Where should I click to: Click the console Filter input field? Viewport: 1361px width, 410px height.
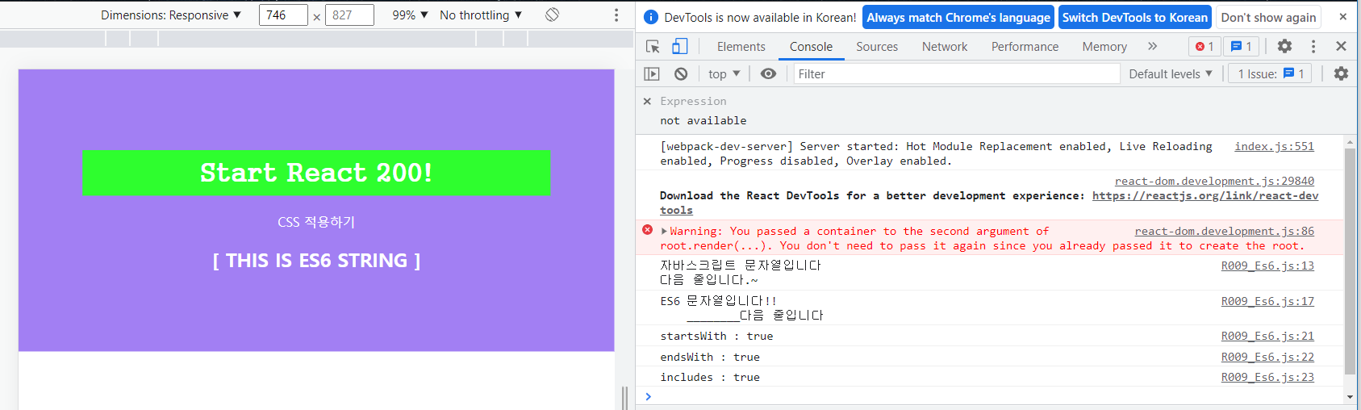coord(955,74)
